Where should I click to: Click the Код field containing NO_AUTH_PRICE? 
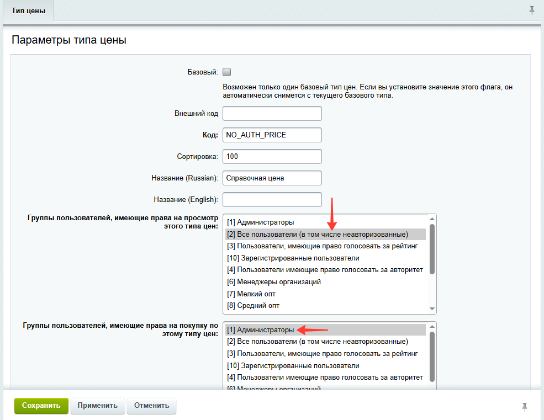[x=272, y=135]
